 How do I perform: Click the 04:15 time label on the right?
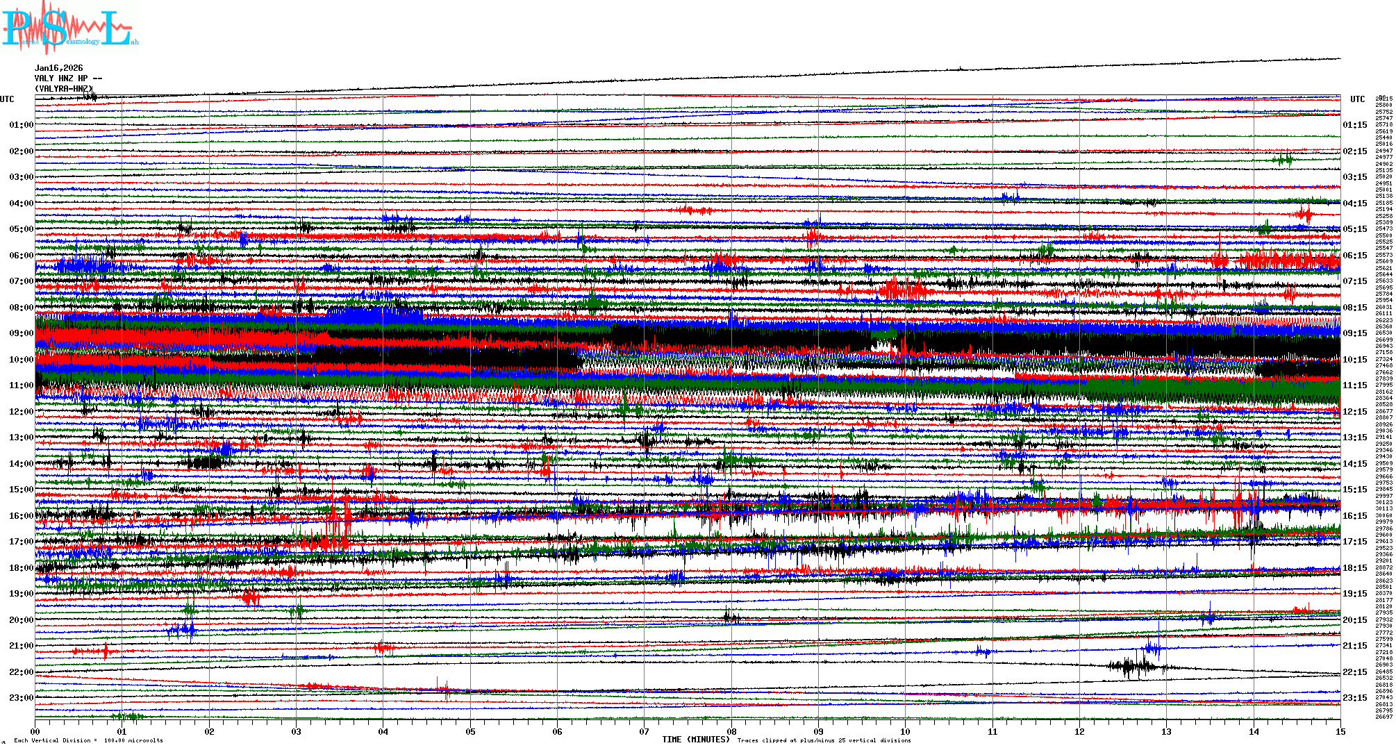click(x=1354, y=203)
